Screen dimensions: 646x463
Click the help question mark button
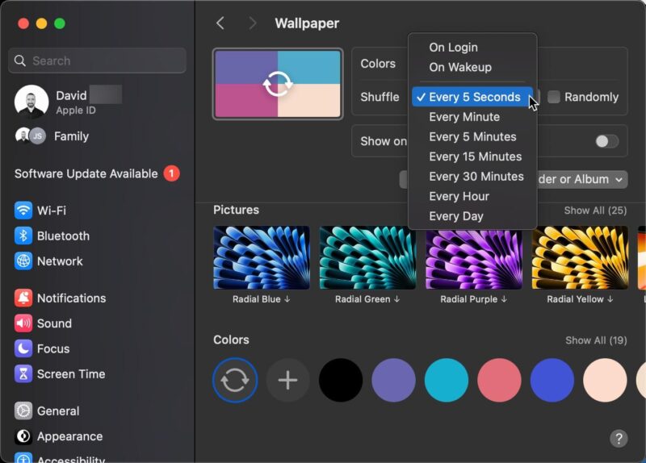click(x=619, y=438)
